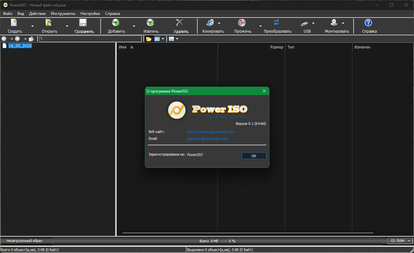414x253 pixels.
Task: Click the image capacity progress bar
Action: (x=217, y=241)
